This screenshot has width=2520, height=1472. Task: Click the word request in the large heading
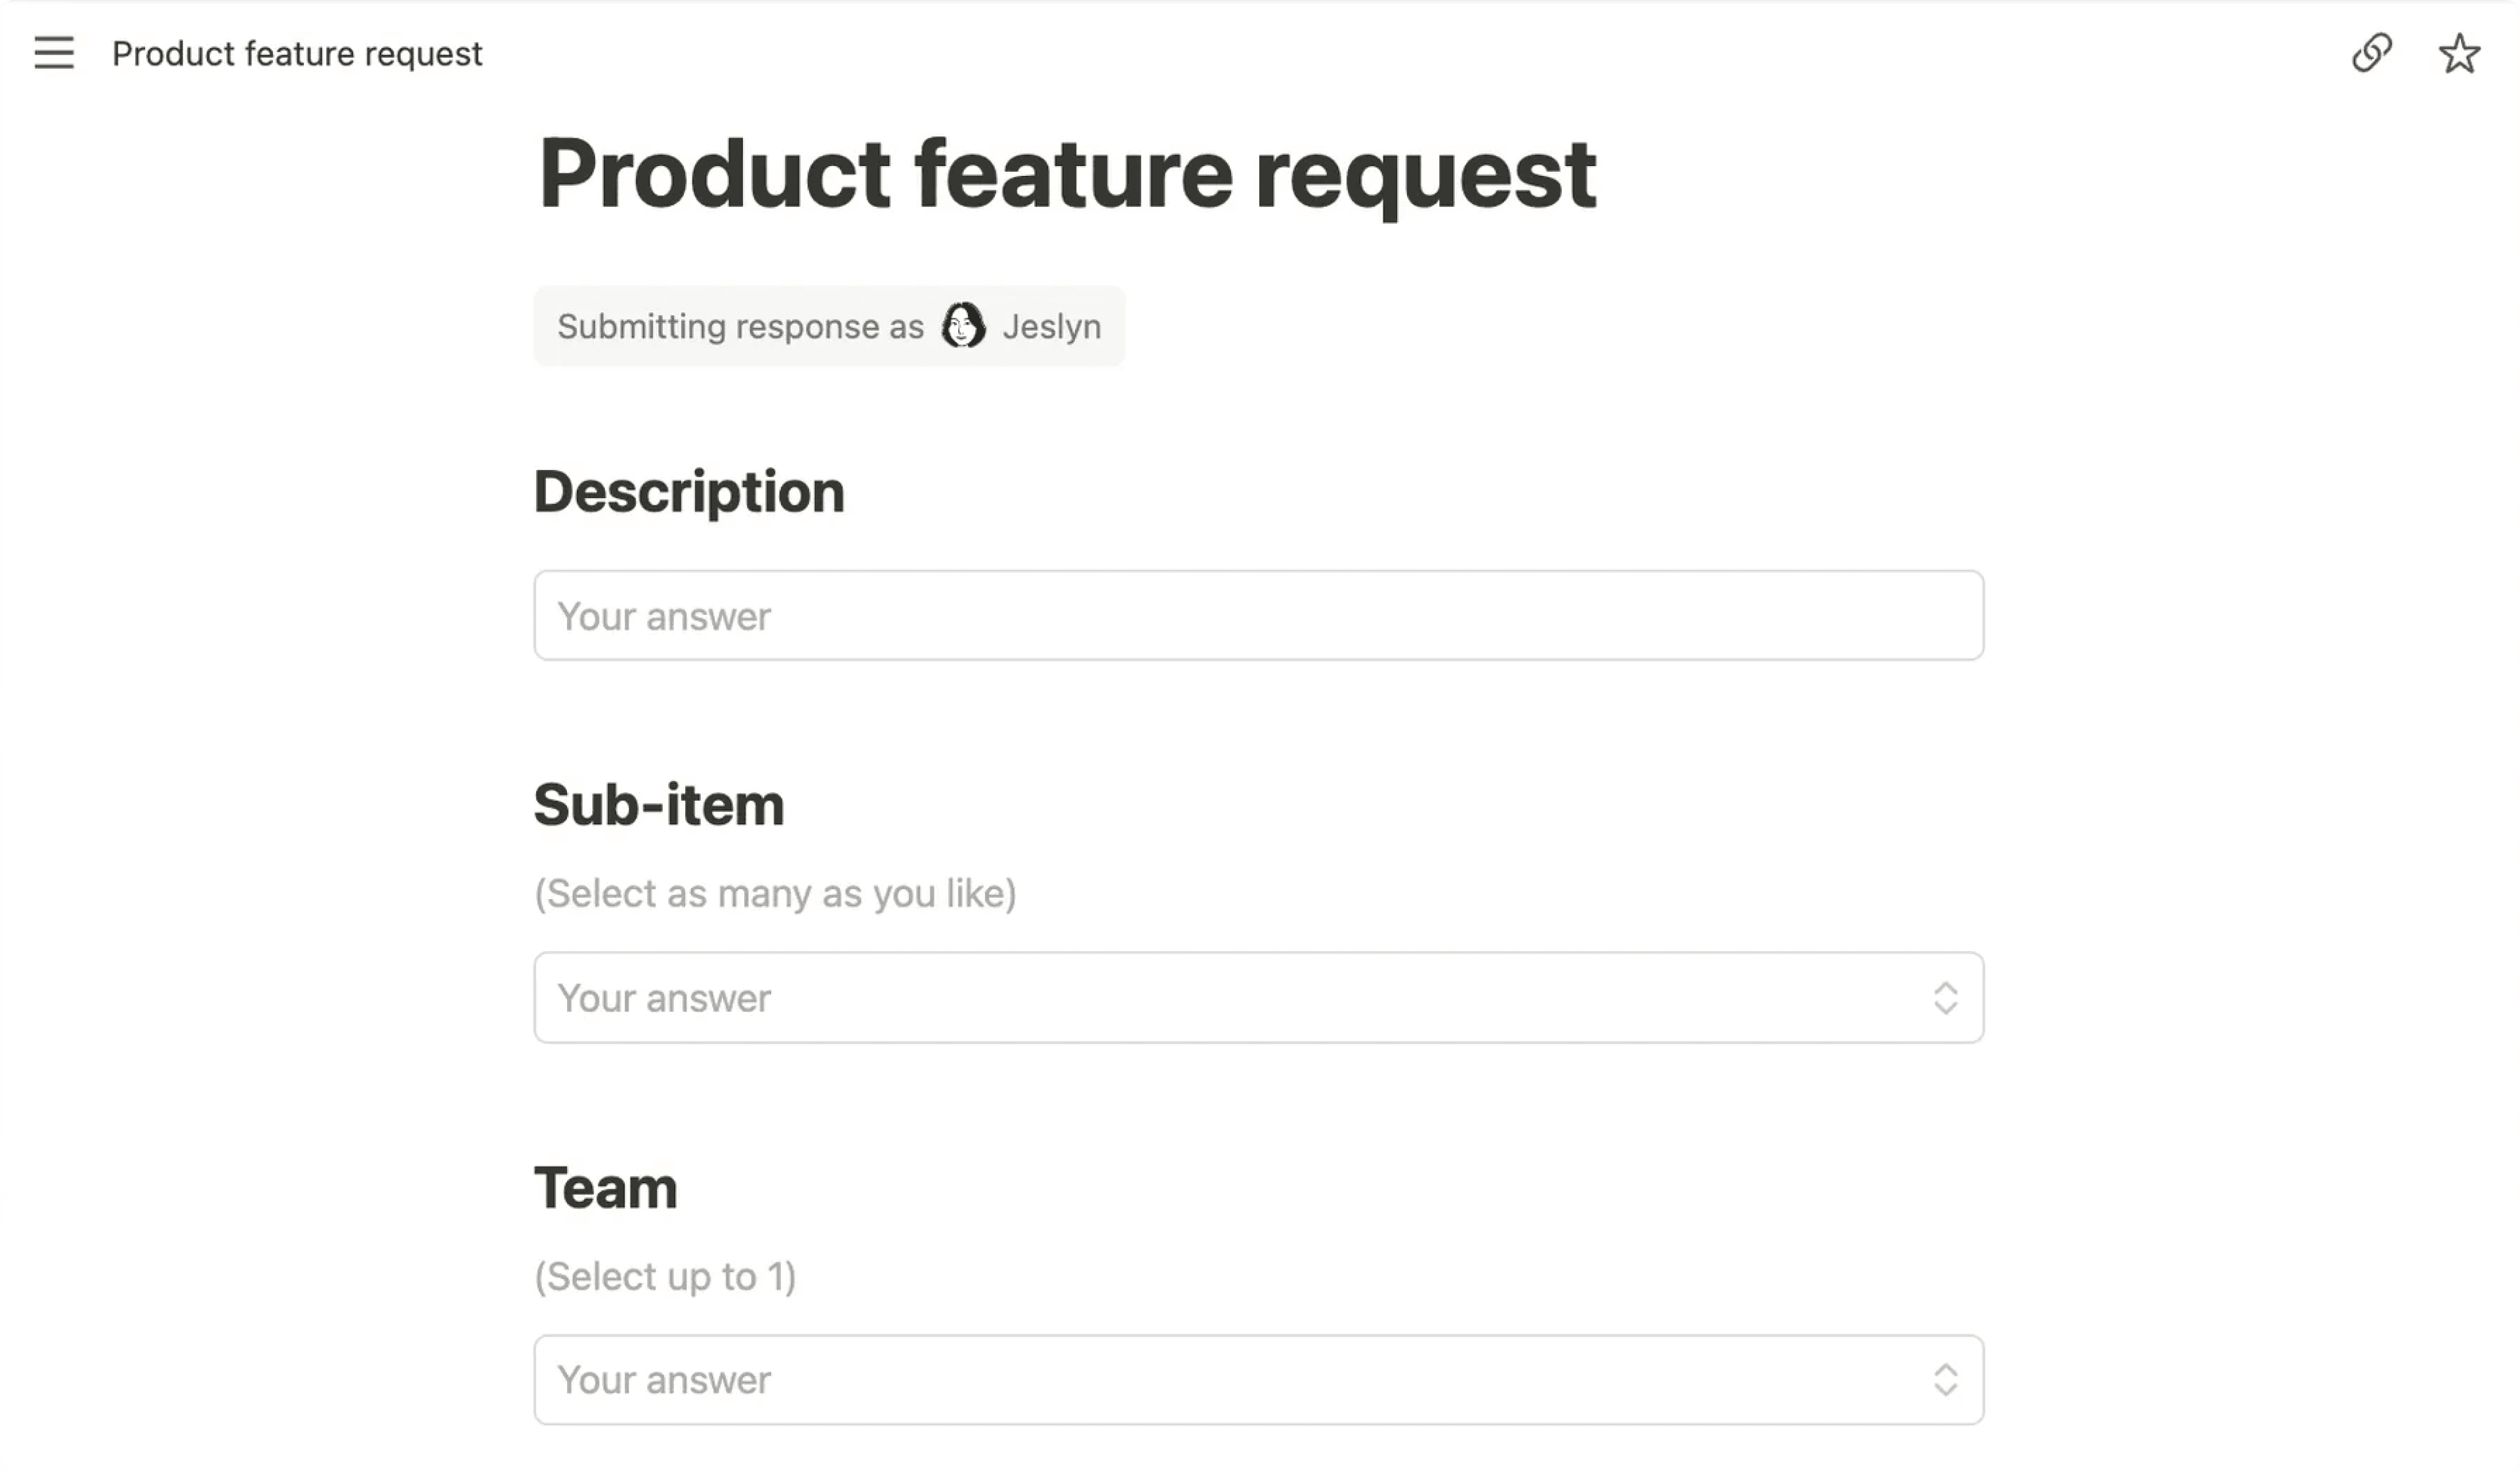tap(1425, 178)
